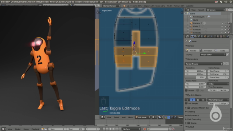
Task: Click the delete keyframe crossed key icon
Action: 173,129
